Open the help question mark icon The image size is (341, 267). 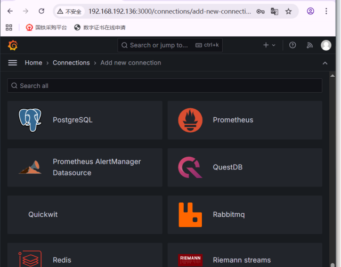(293, 45)
